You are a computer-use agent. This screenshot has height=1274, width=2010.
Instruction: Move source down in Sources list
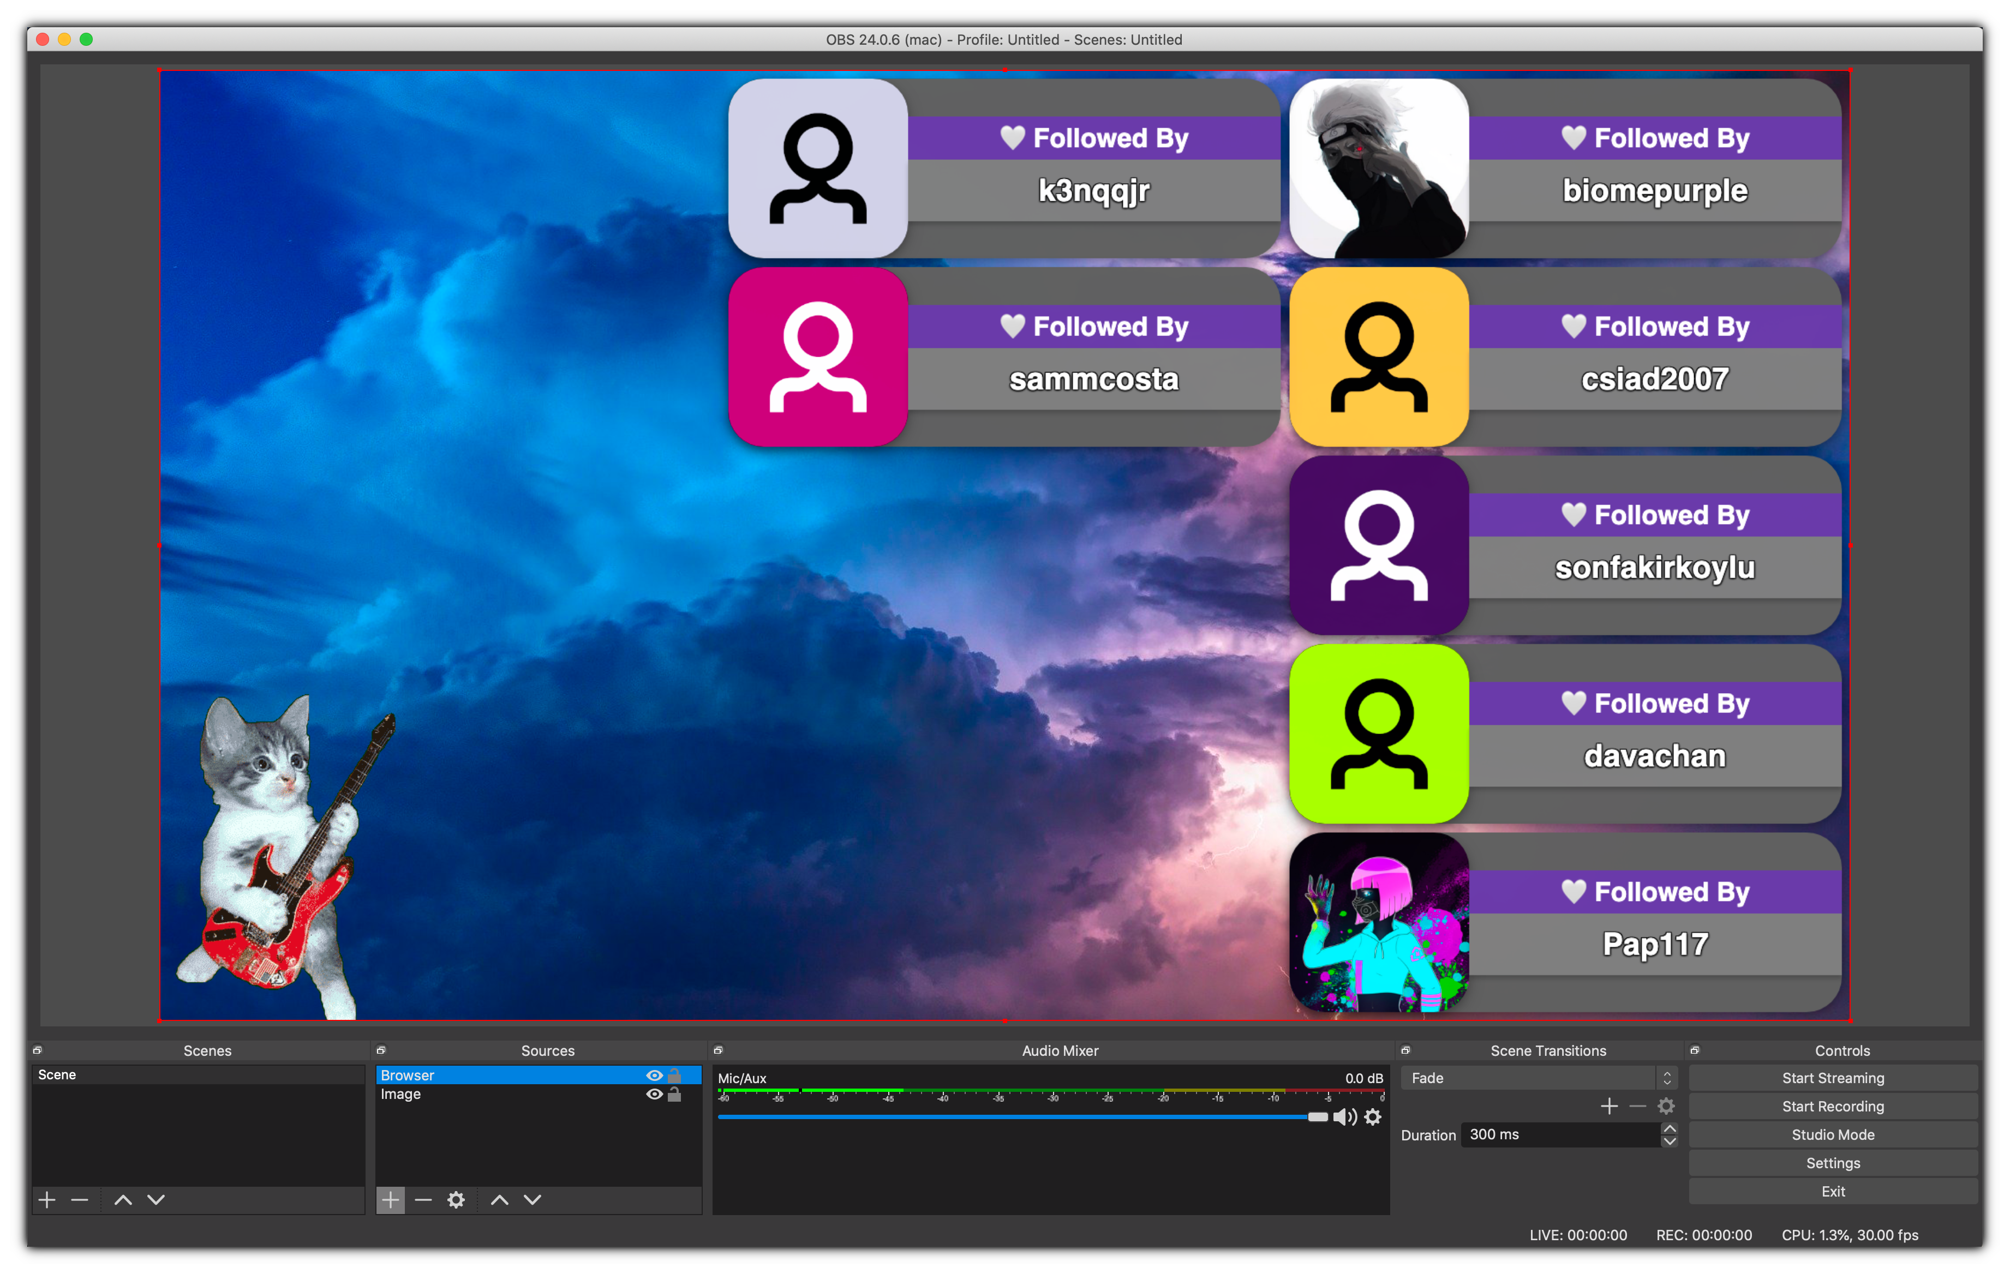tap(533, 1200)
